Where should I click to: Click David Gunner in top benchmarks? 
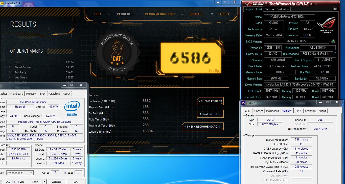tap(23, 67)
